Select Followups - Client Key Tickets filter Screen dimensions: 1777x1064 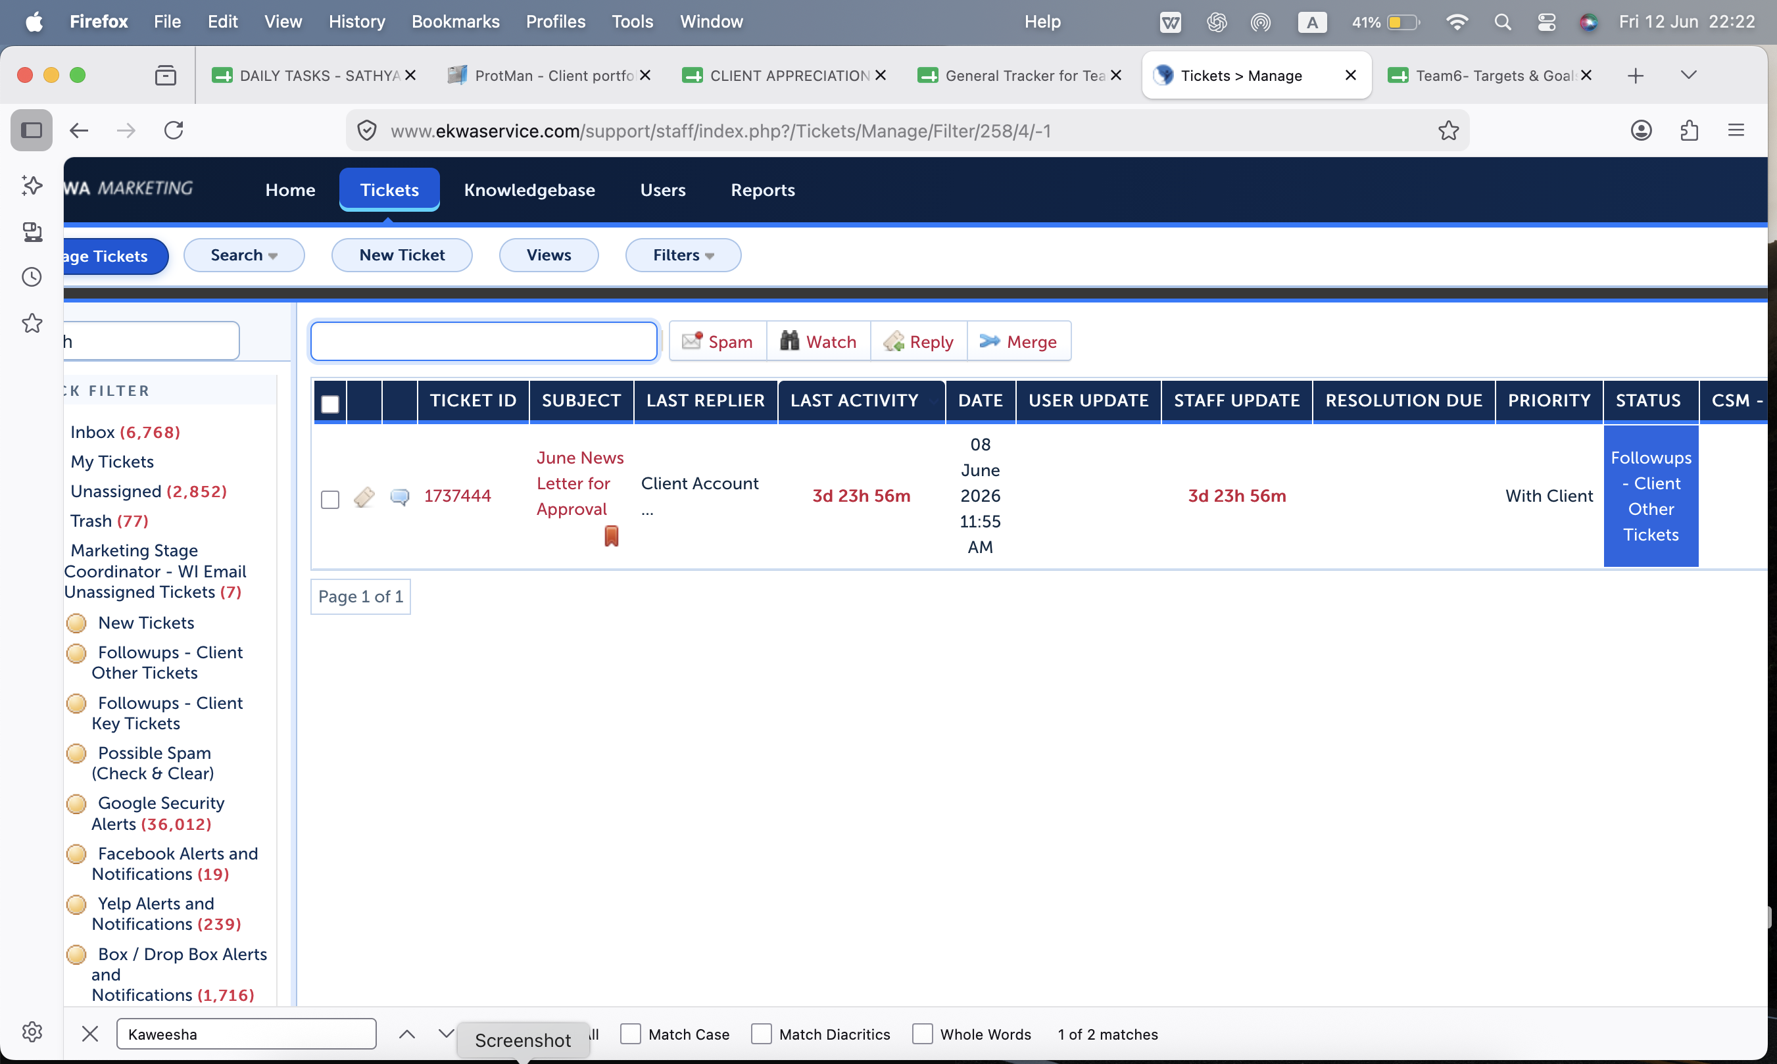[x=167, y=713]
